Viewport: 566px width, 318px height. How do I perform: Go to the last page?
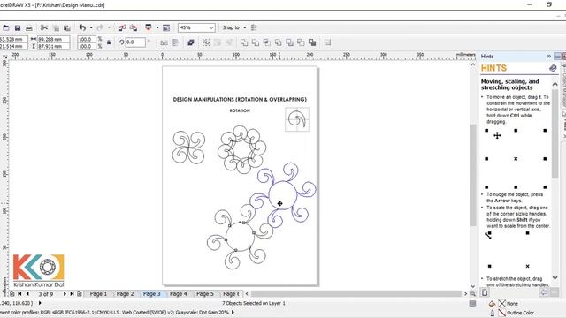tap(72, 294)
